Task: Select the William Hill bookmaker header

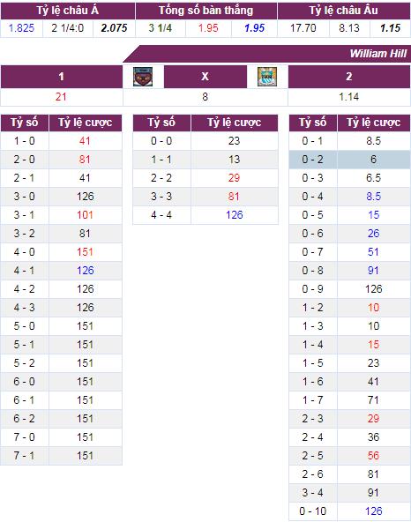Action: 378,54
